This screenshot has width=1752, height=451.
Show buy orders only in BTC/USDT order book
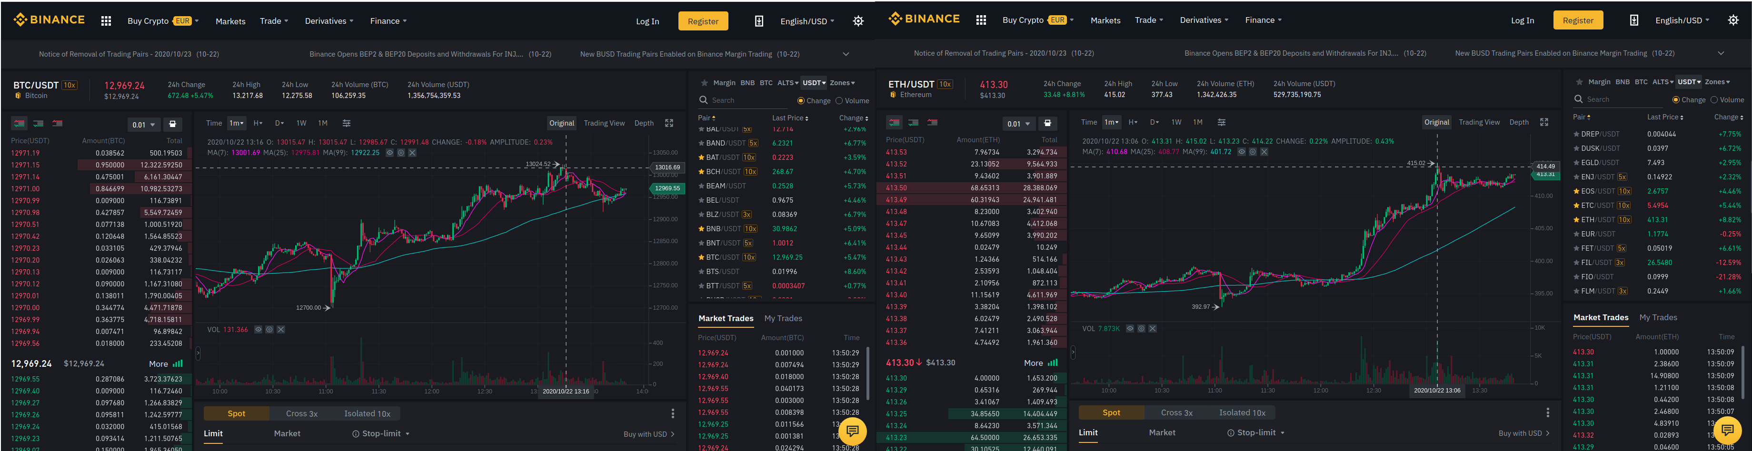(x=38, y=124)
